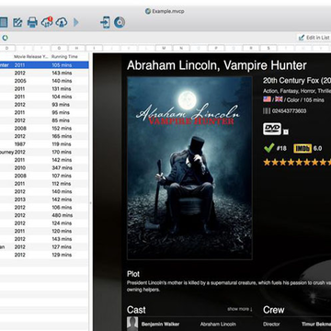This screenshot has width=331, height=331.
Task: Click Benjamin Walker's cast photo placeholder
Action: coord(132,324)
